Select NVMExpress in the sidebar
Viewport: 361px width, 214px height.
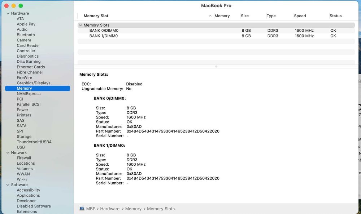[29, 94]
